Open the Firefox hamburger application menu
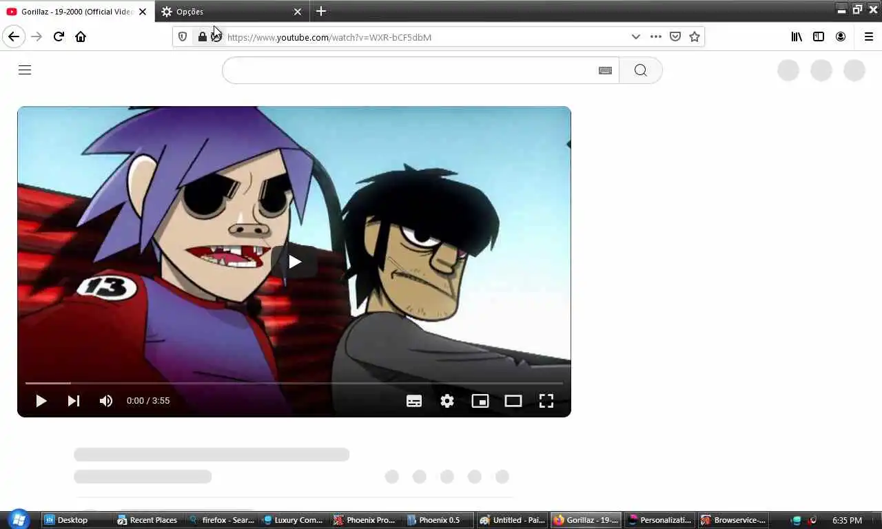 (x=869, y=37)
